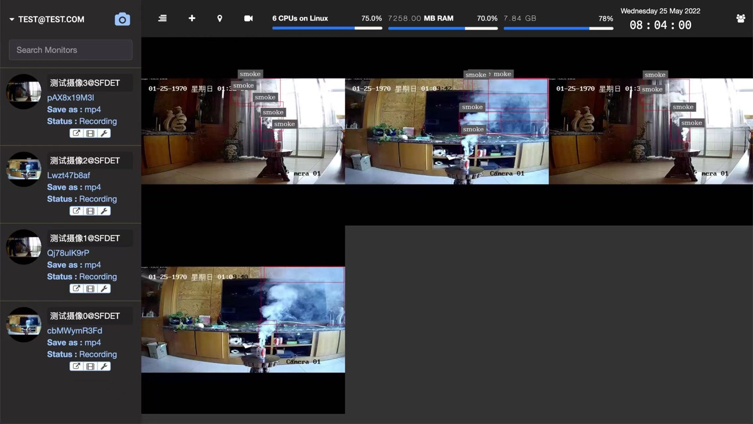Click the plus icon to add monitor
Screen dimensions: 753x424
point(192,18)
